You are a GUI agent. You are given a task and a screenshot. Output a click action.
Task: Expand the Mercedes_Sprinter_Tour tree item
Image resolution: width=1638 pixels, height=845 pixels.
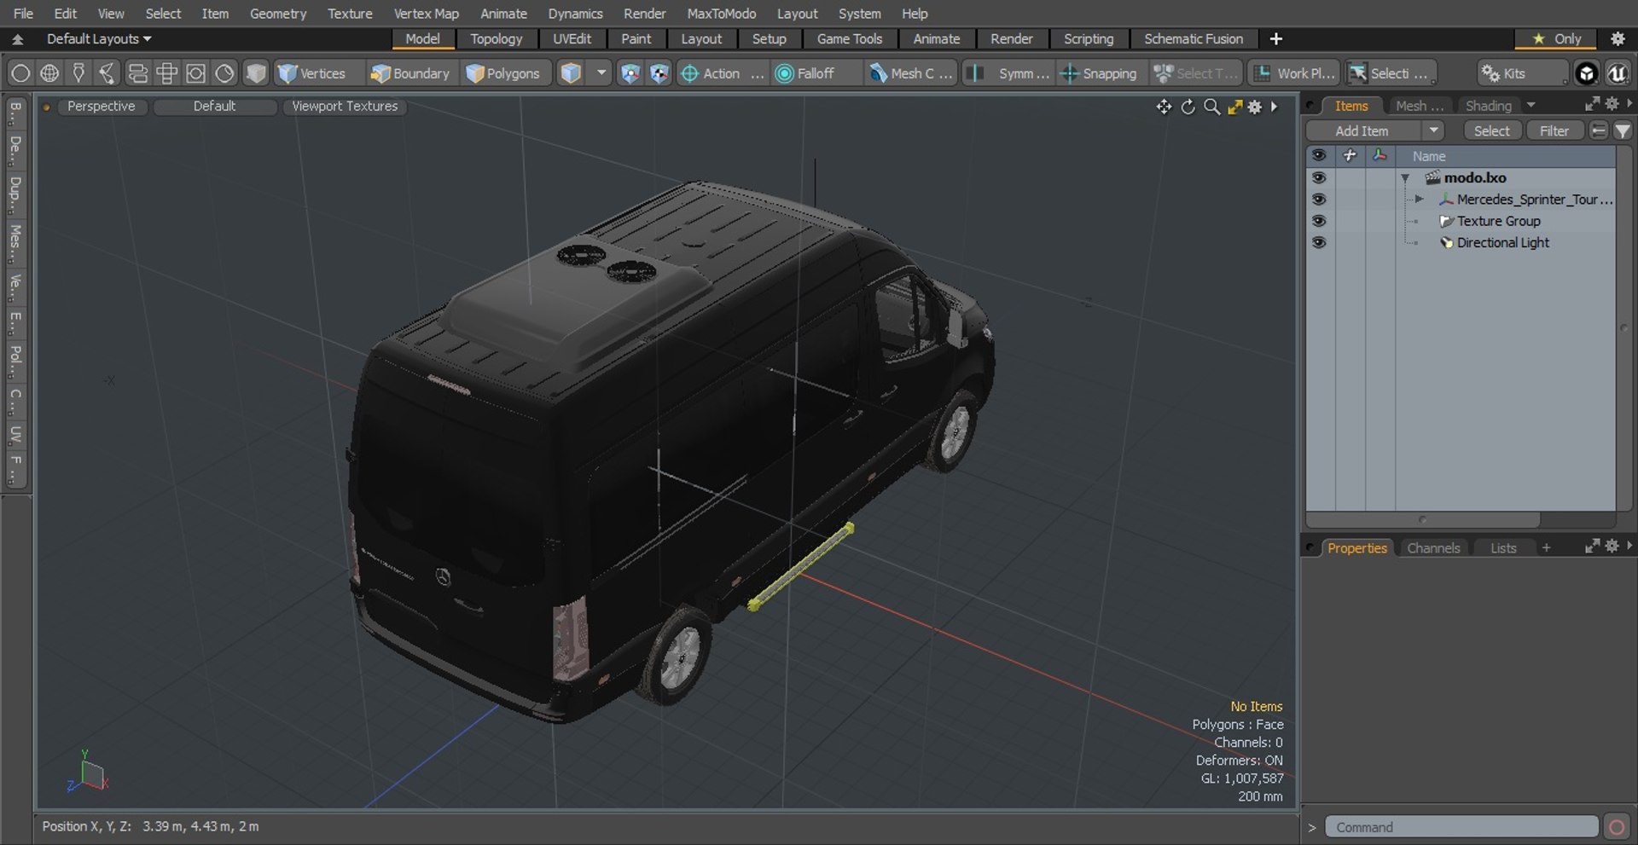click(x=1420, y=199)
